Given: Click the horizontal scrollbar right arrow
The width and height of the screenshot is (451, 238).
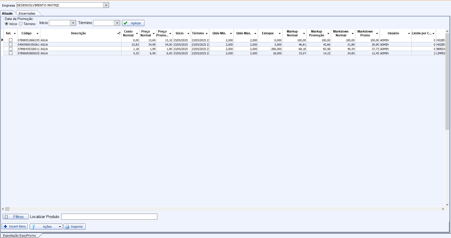Looking at the screenshot, I should pyautogui.click(x=443, y=209).
